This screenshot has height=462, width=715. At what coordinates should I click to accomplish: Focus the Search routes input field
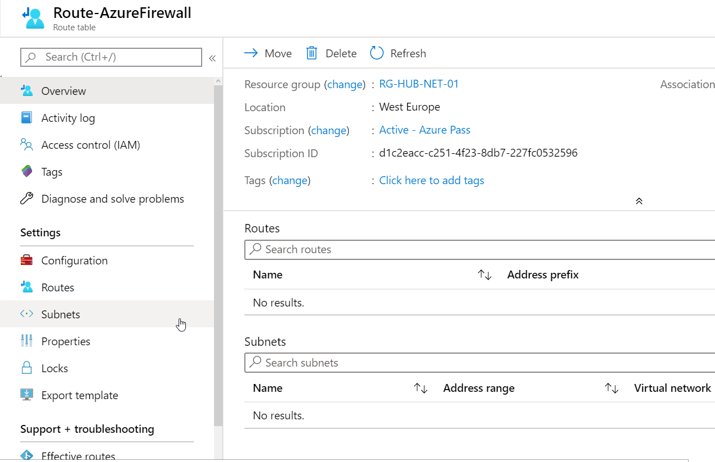480,249
